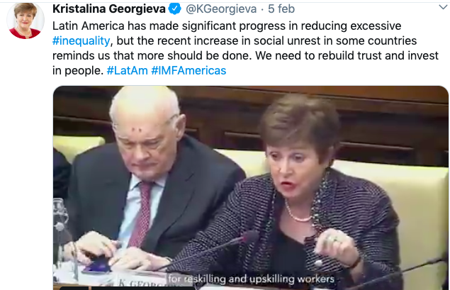Open the #inequality hashtag link
The height and width of the screenshot is (290, 450).
point(81,41)
